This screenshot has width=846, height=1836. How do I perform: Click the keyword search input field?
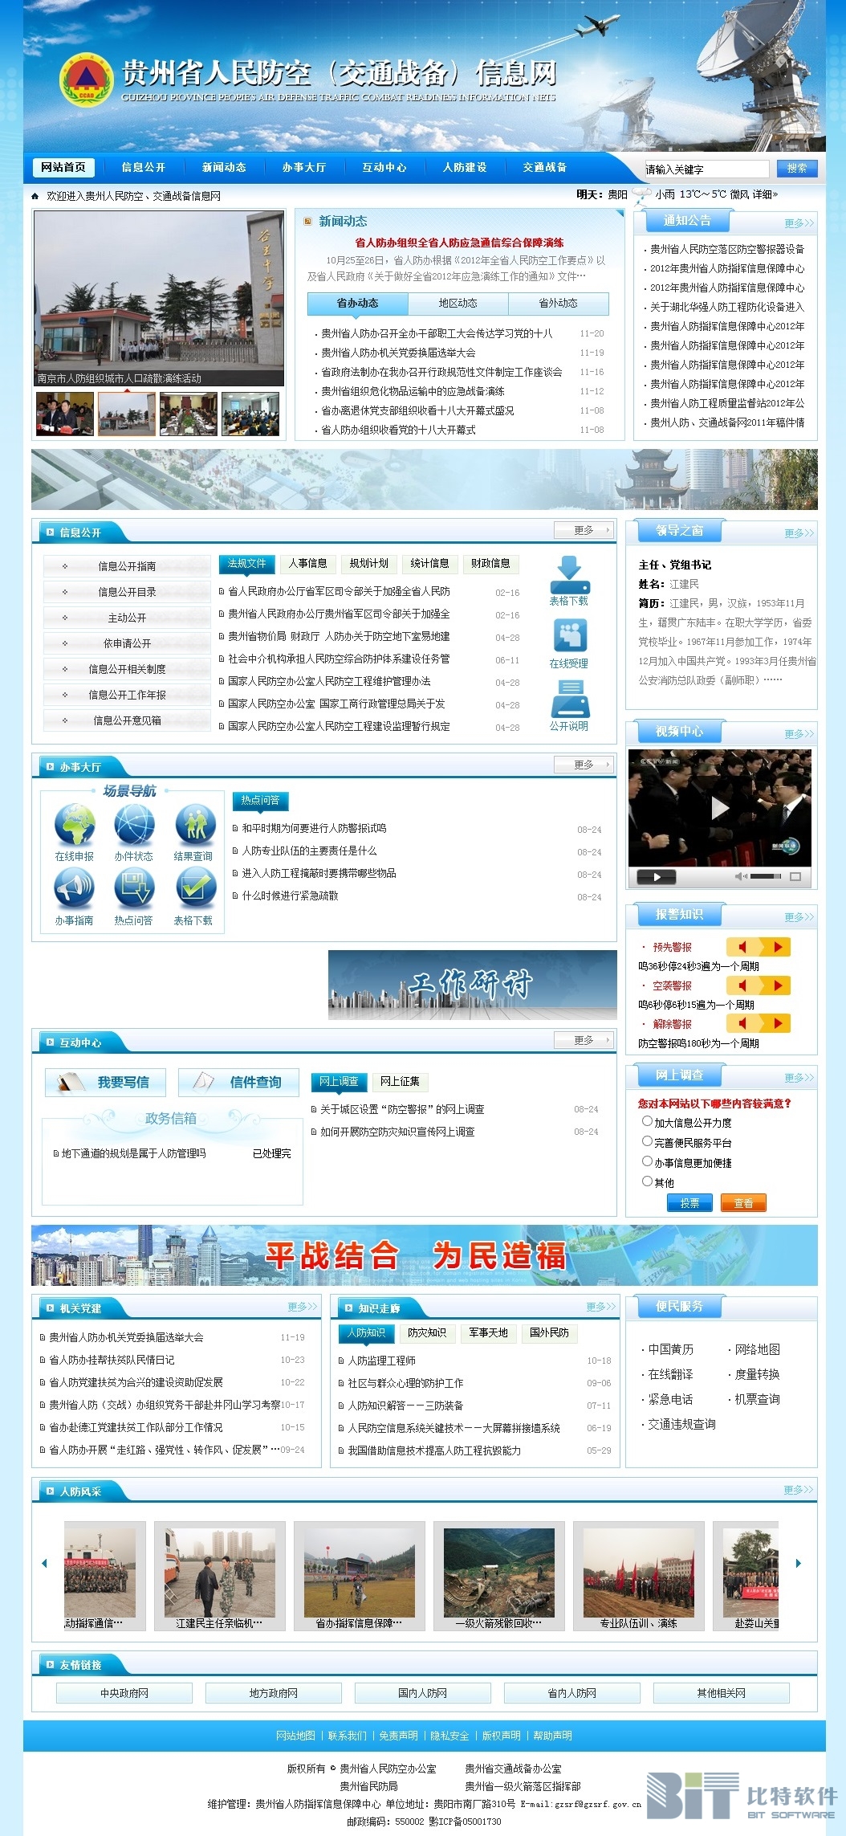coord(706,169)
